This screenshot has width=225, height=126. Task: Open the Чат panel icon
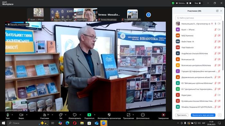[61, 115]
